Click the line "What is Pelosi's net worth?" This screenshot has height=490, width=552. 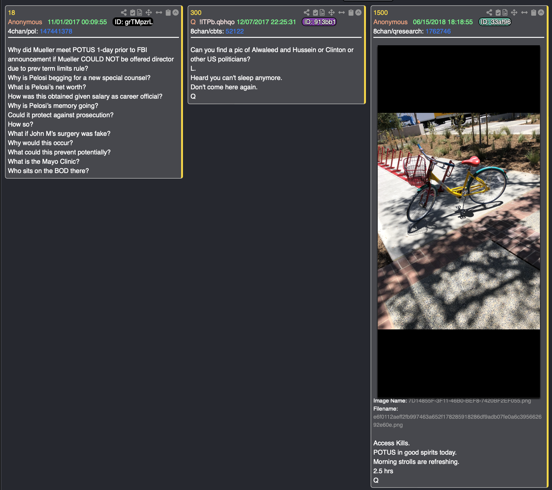[47, 87]
